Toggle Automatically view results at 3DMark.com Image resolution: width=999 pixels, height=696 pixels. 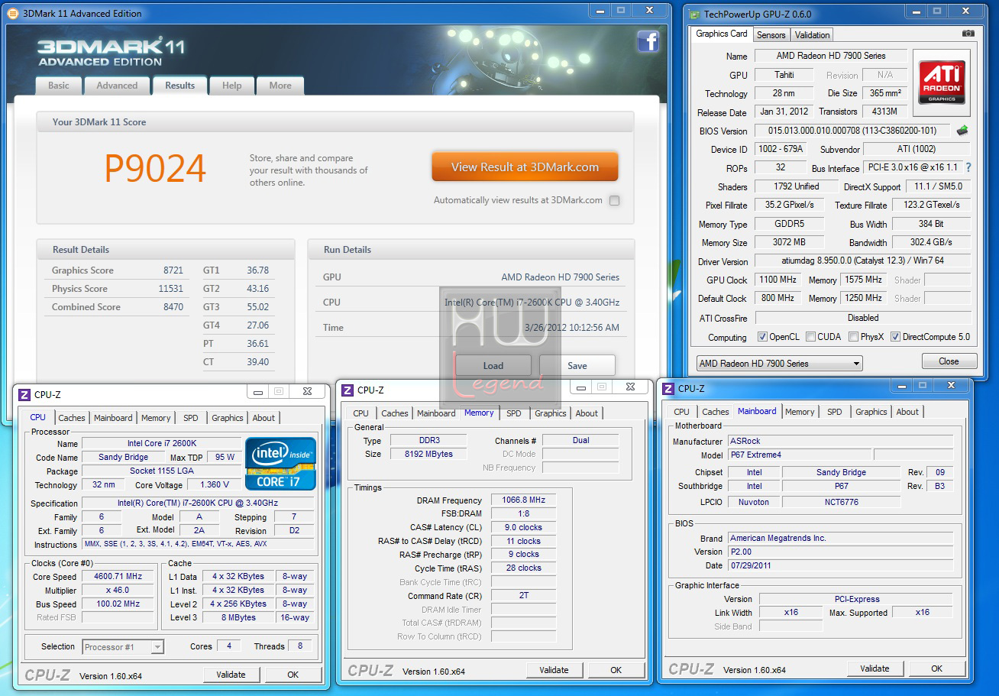(x=614, y=201)
